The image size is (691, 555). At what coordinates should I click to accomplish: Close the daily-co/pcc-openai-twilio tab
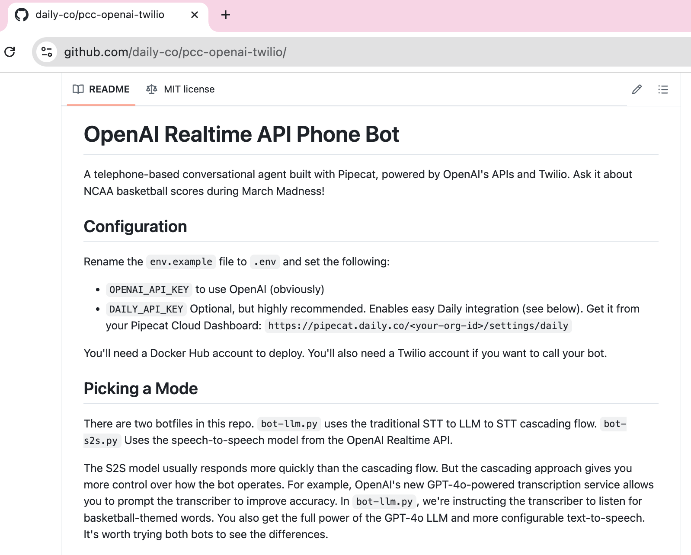195,15
